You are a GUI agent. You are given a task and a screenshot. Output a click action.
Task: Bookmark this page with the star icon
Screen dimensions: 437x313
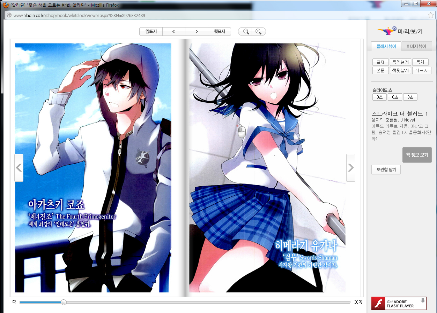[430, 15]
